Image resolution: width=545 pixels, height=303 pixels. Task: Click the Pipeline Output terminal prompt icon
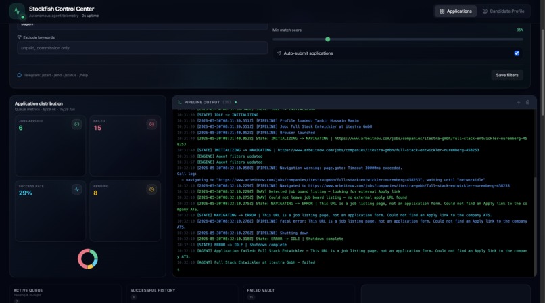[179, 102]
